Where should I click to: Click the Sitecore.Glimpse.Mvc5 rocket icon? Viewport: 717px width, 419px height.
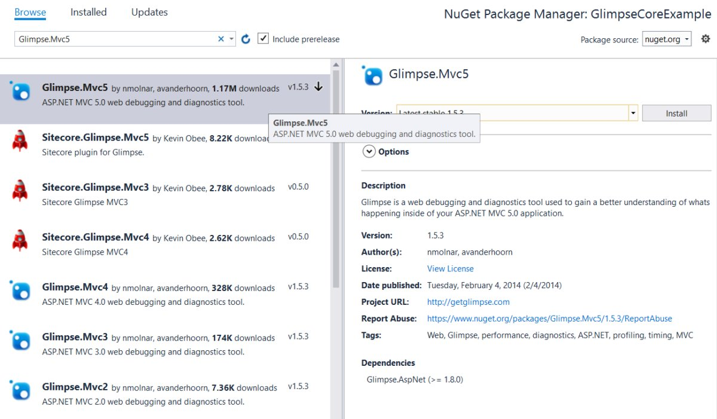pyautogui.click(x=20, y=141)
